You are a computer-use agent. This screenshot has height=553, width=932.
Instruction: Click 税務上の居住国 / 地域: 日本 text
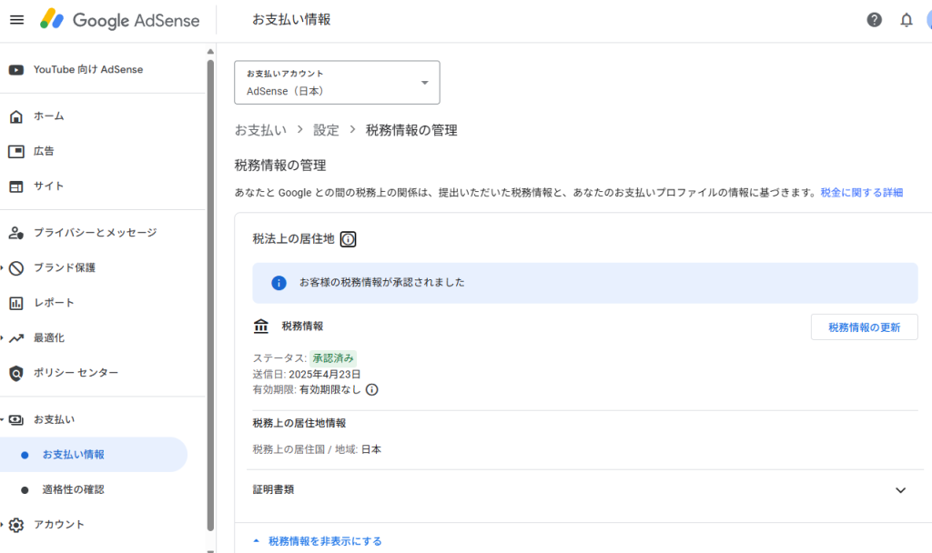coord(317,449)
